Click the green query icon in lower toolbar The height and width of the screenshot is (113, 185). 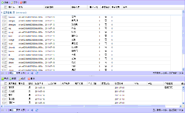[2, 79]
